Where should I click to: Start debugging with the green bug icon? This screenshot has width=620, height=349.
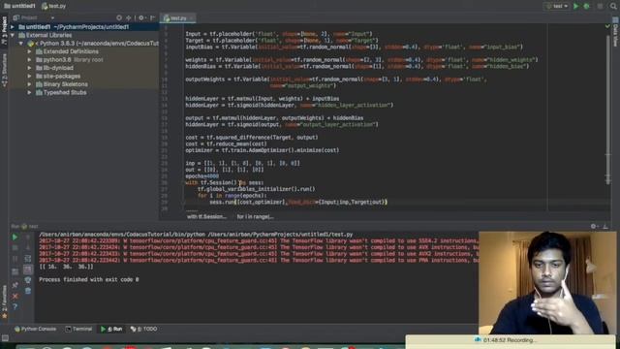coord(587,6)
